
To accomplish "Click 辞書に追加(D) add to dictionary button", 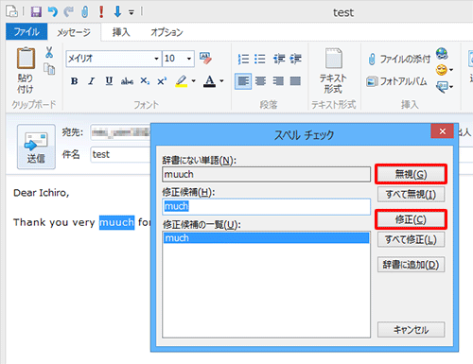I will click(x=411, y=265).
